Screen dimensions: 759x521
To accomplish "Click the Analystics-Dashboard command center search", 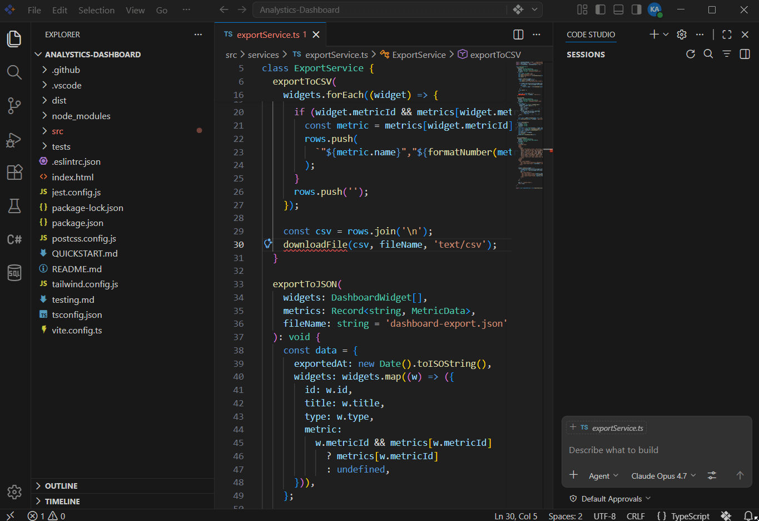I will pos(379,9).
